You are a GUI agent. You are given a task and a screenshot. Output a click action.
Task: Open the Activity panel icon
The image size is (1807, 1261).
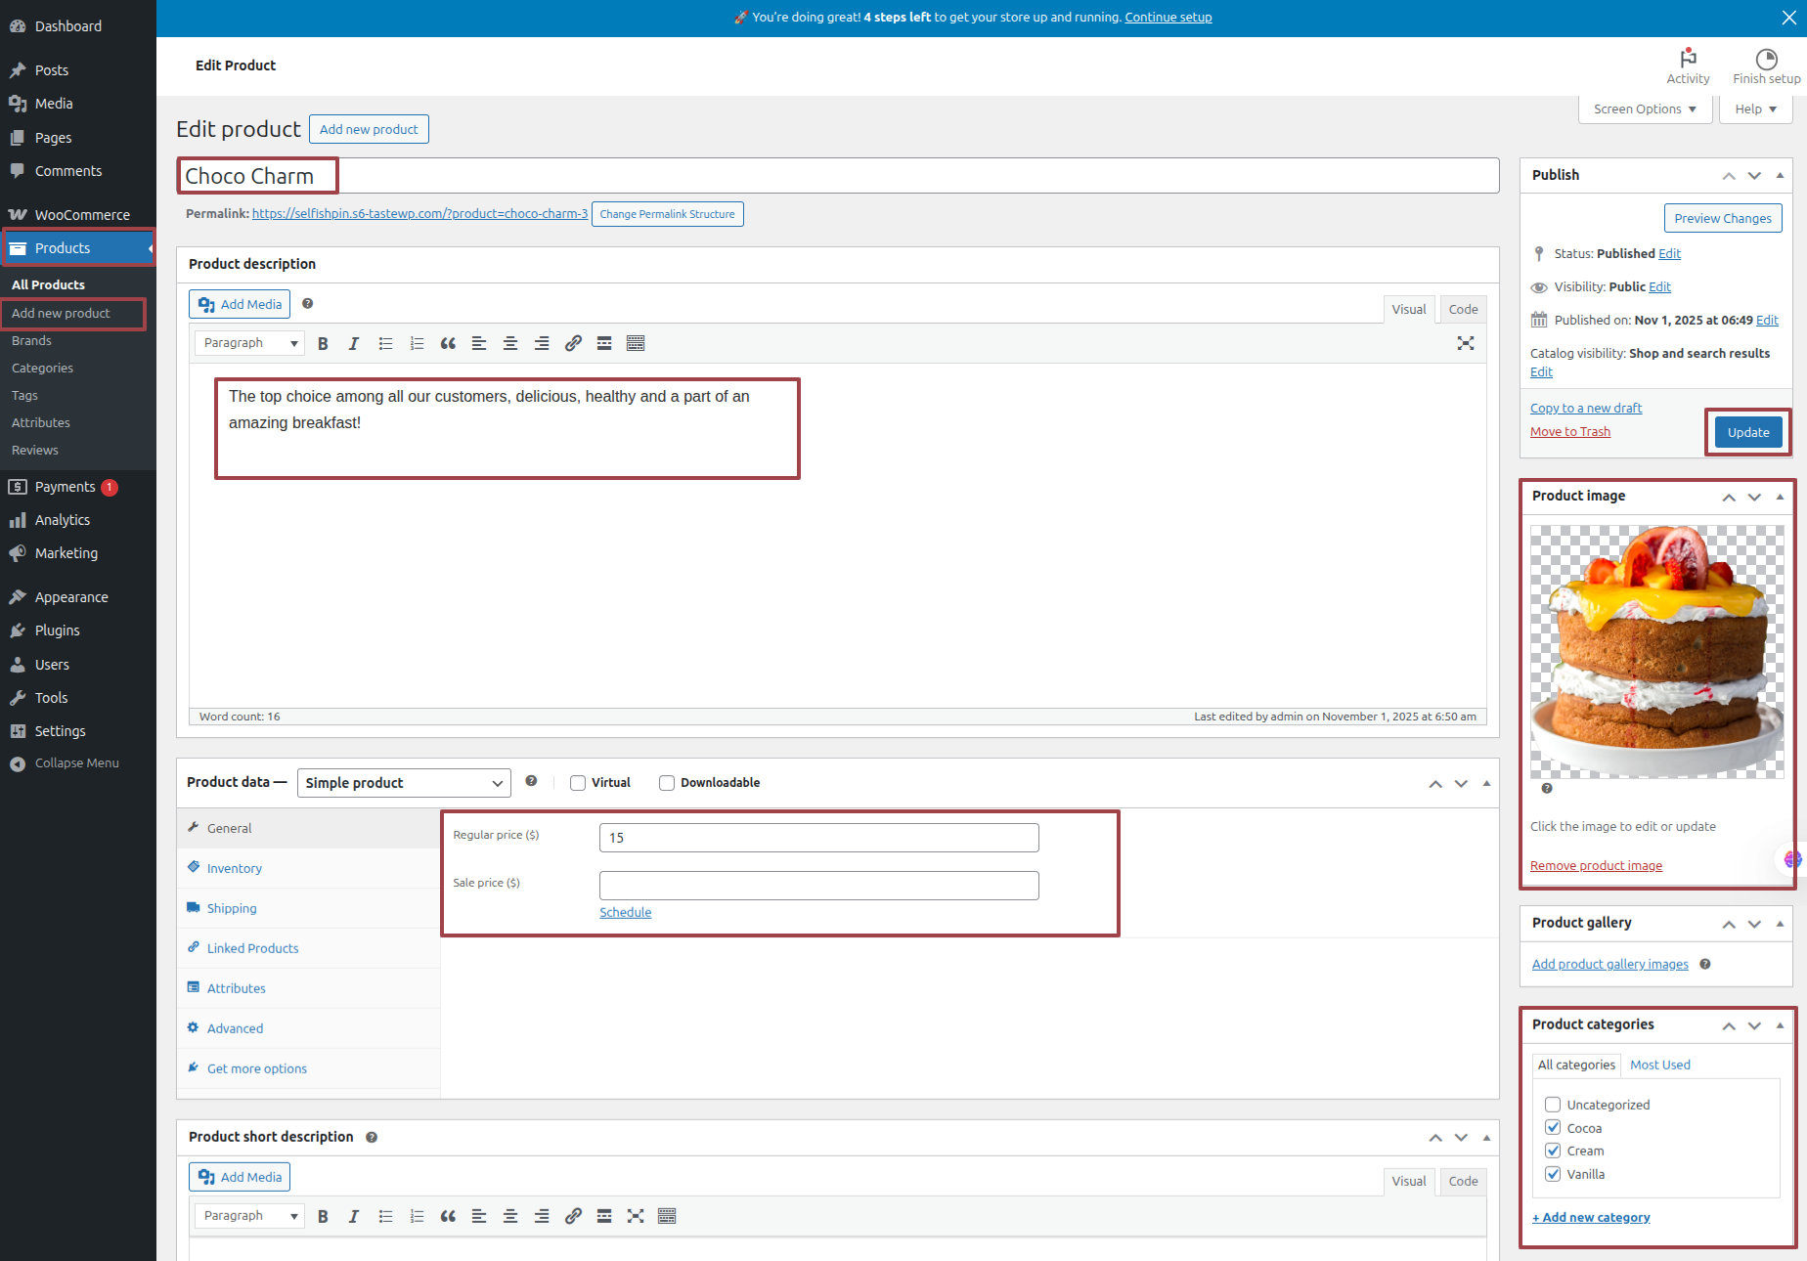(1688, 59)
